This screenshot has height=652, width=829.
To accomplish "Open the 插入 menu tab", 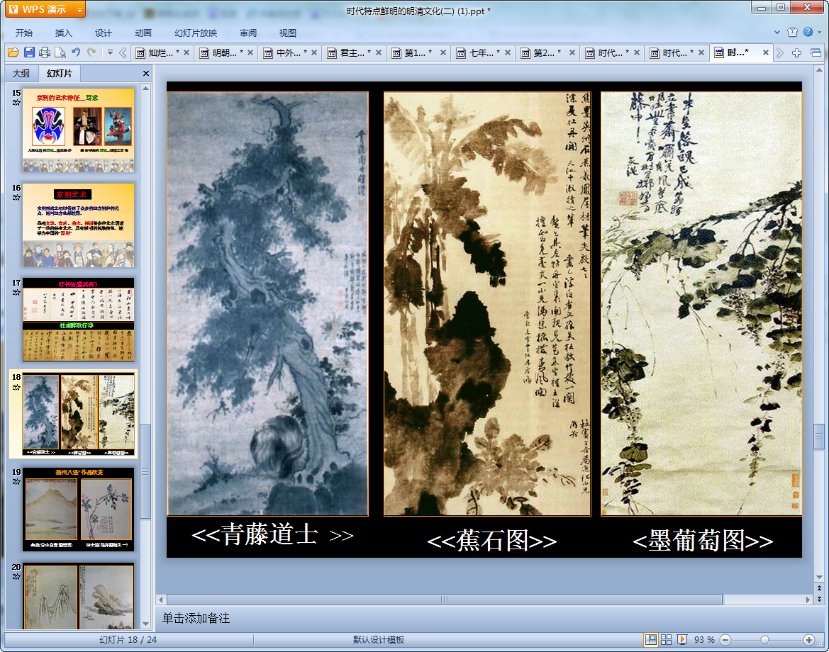I will [64, 33].
